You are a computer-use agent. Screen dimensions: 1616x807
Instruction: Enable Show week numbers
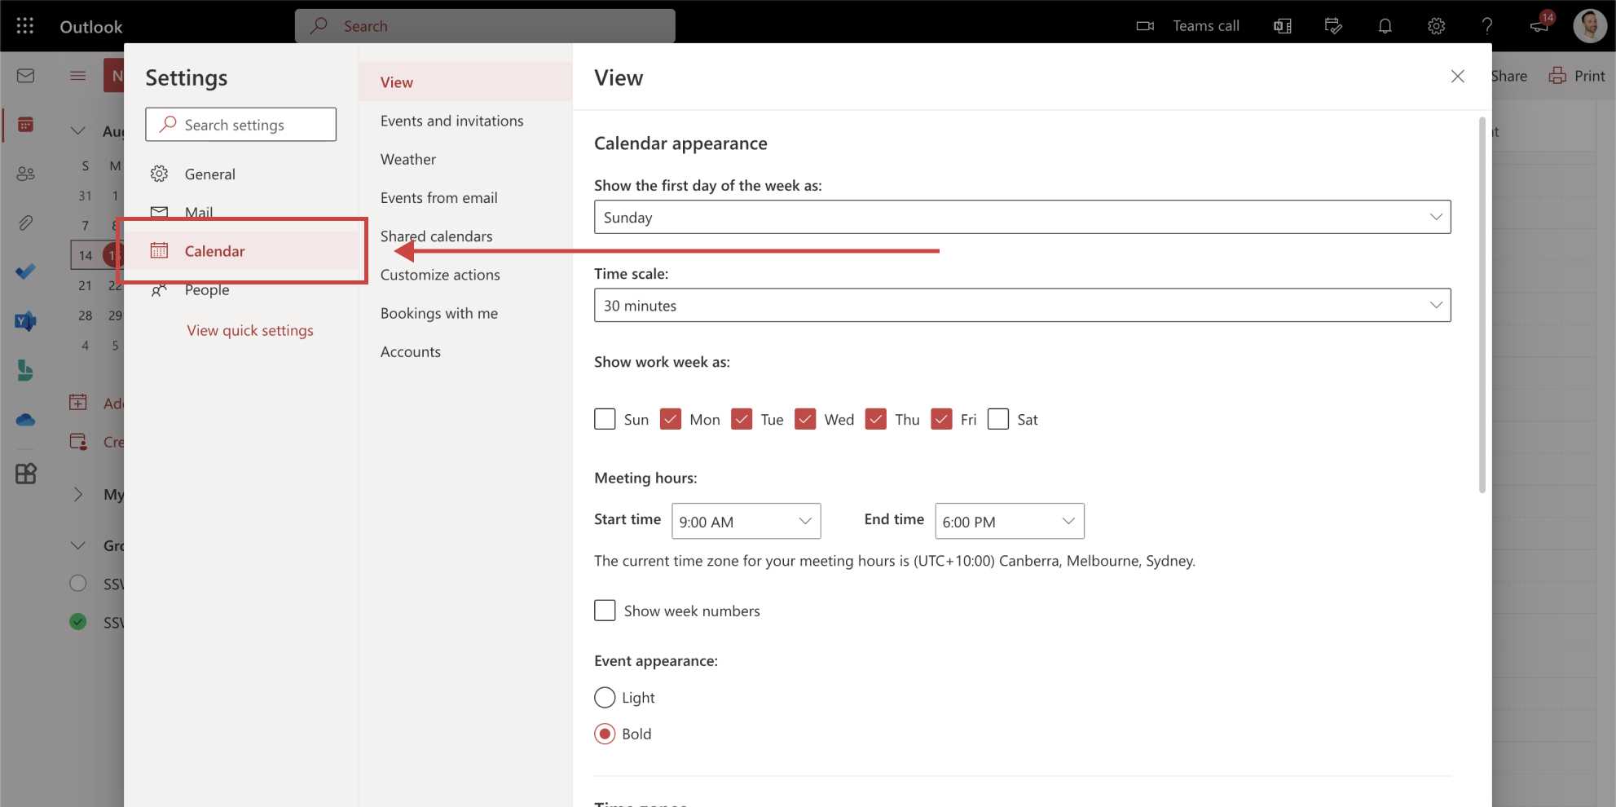(605, 611)
